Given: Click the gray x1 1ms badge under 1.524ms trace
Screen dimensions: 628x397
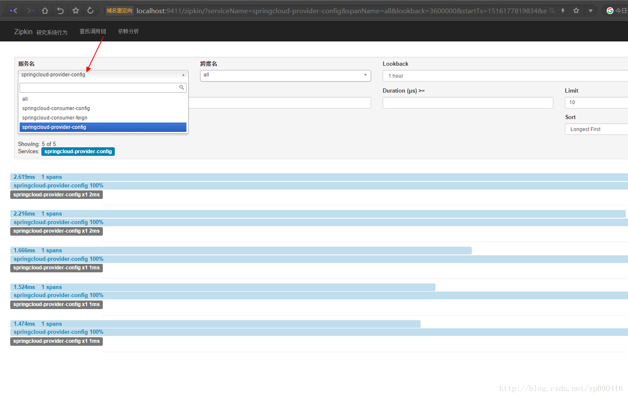Looking at the screenshot, I should pyautogui.click(x=56, y=304).
